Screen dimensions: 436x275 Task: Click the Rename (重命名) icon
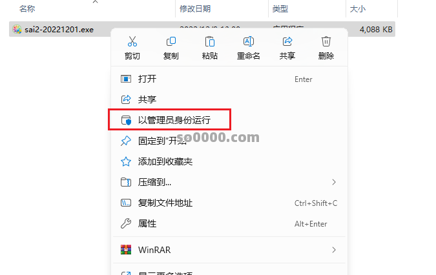248,41
